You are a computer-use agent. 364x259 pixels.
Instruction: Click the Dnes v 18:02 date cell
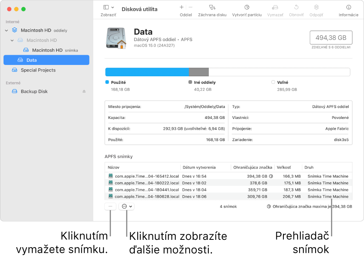point(194,183)
